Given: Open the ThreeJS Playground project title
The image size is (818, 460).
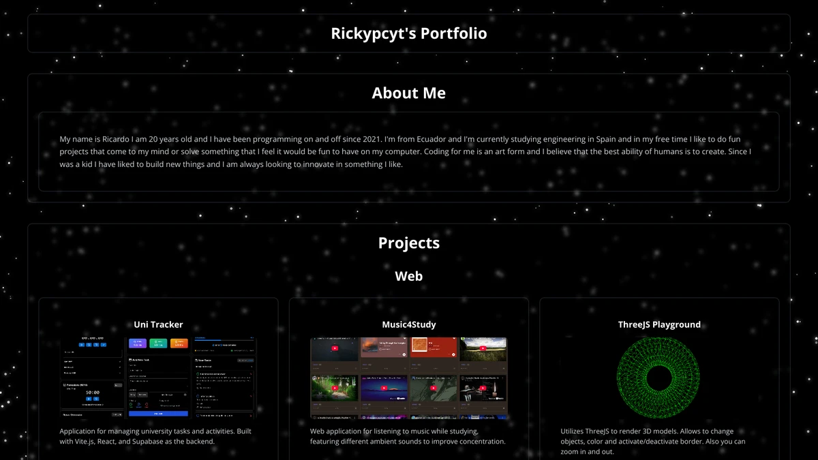Looking at the screenshot, I should tap(659, 325).
